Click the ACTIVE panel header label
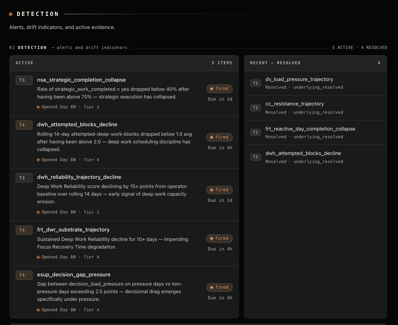This screenshot has width=398, height=325. pyautogui.click(x=24, y=63)
